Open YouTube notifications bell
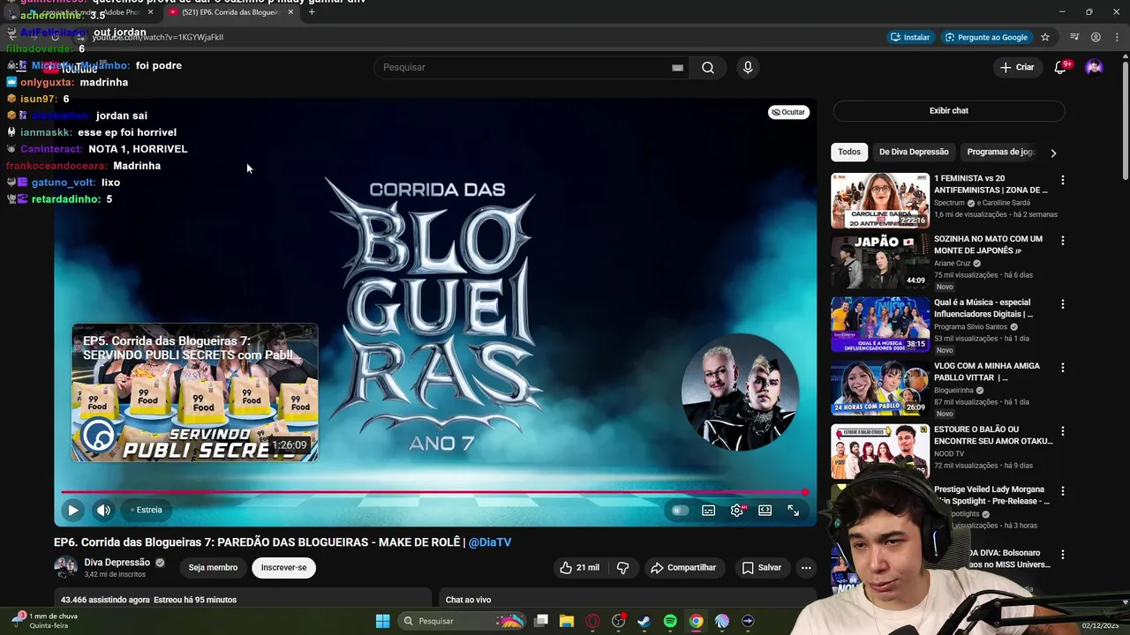The width and height of the screenshot is (1130, 635). coord(1061,67)
